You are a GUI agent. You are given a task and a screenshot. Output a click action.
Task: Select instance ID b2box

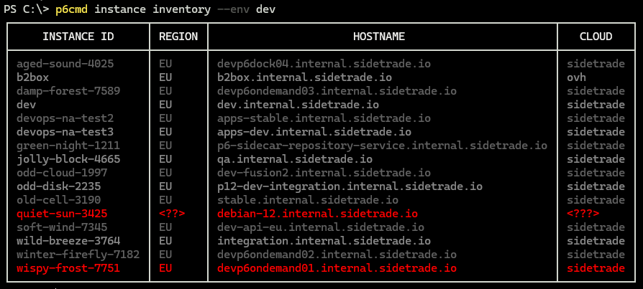point(33,77)
